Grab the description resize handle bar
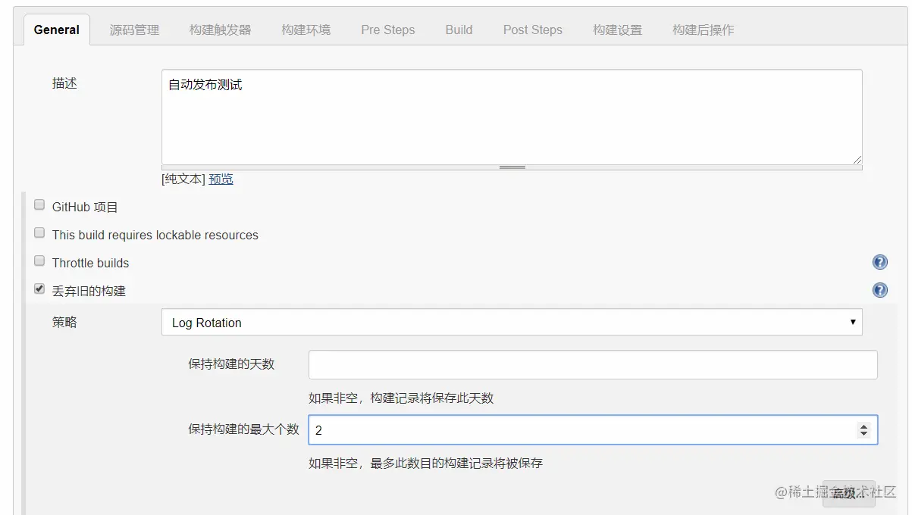The height and width of the screenshot is (515, 912). (x=512, y=167)
